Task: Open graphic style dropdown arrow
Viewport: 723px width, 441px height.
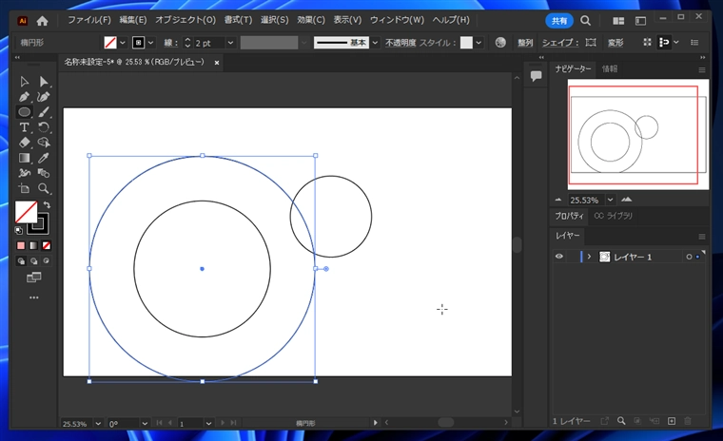Action: point(479,43)
